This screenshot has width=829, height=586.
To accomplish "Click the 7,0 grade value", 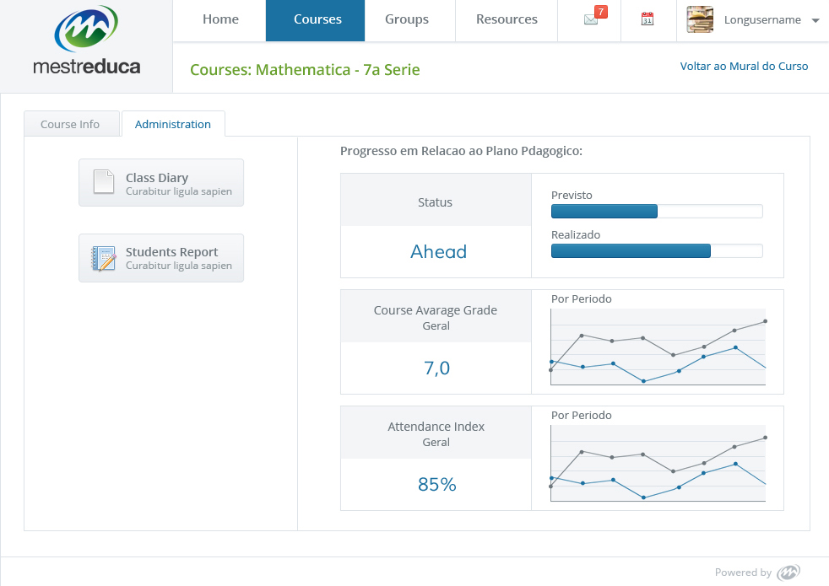I will (436, 368).
